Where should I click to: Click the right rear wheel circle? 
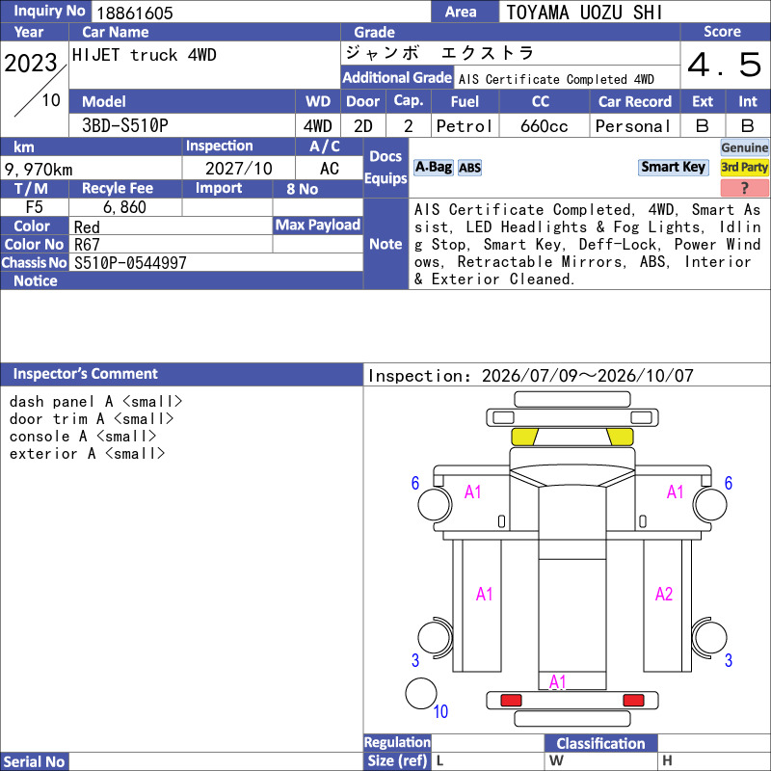click(709, 638)
